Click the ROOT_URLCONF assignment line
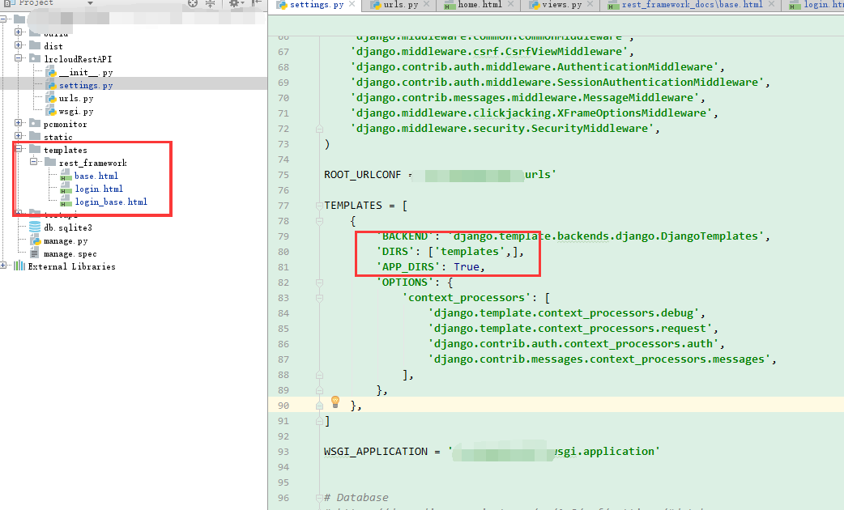The height and width of the screenshot is (510, 844). click(441, 175)
